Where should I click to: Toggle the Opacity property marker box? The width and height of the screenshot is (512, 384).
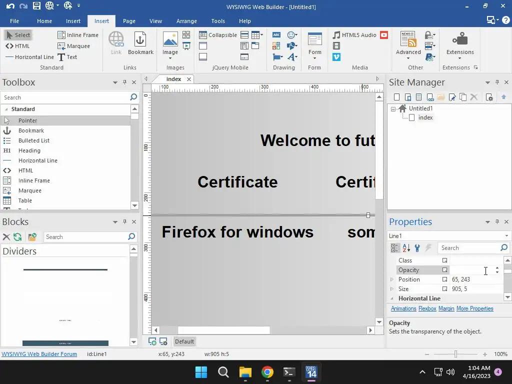pos(444,269)
